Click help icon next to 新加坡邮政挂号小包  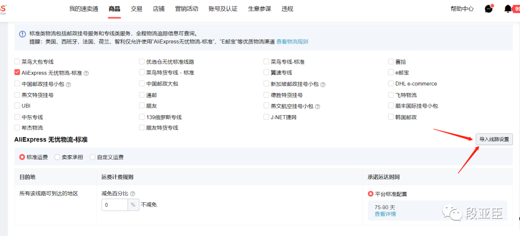pyautogui.click(x=323, y=84)
